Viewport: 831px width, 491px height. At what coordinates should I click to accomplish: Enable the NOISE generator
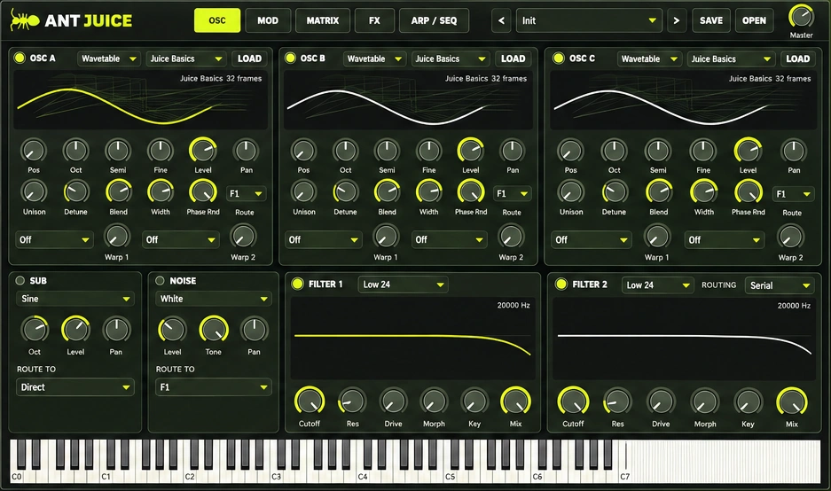[160, 280]
